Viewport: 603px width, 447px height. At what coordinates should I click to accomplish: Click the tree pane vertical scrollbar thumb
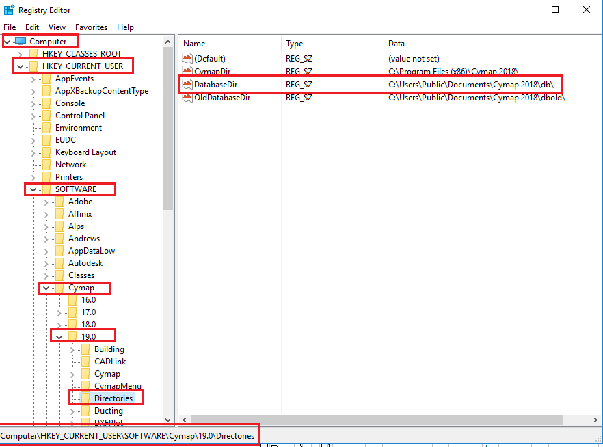[167, 128]
